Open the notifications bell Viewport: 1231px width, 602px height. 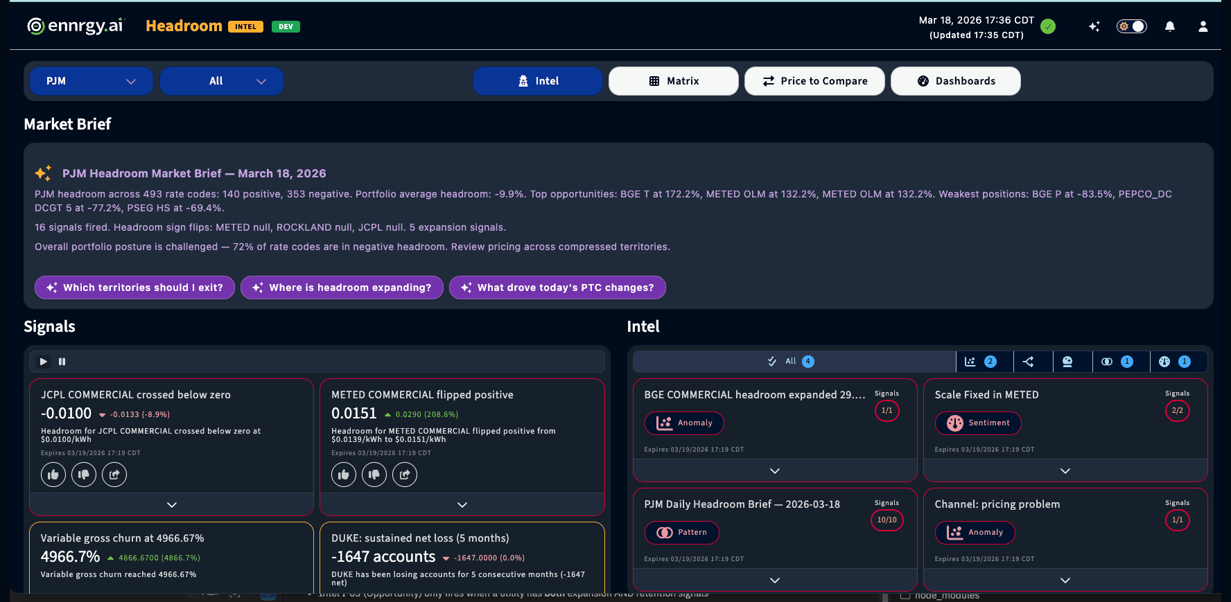click(x=1170, y=26)
